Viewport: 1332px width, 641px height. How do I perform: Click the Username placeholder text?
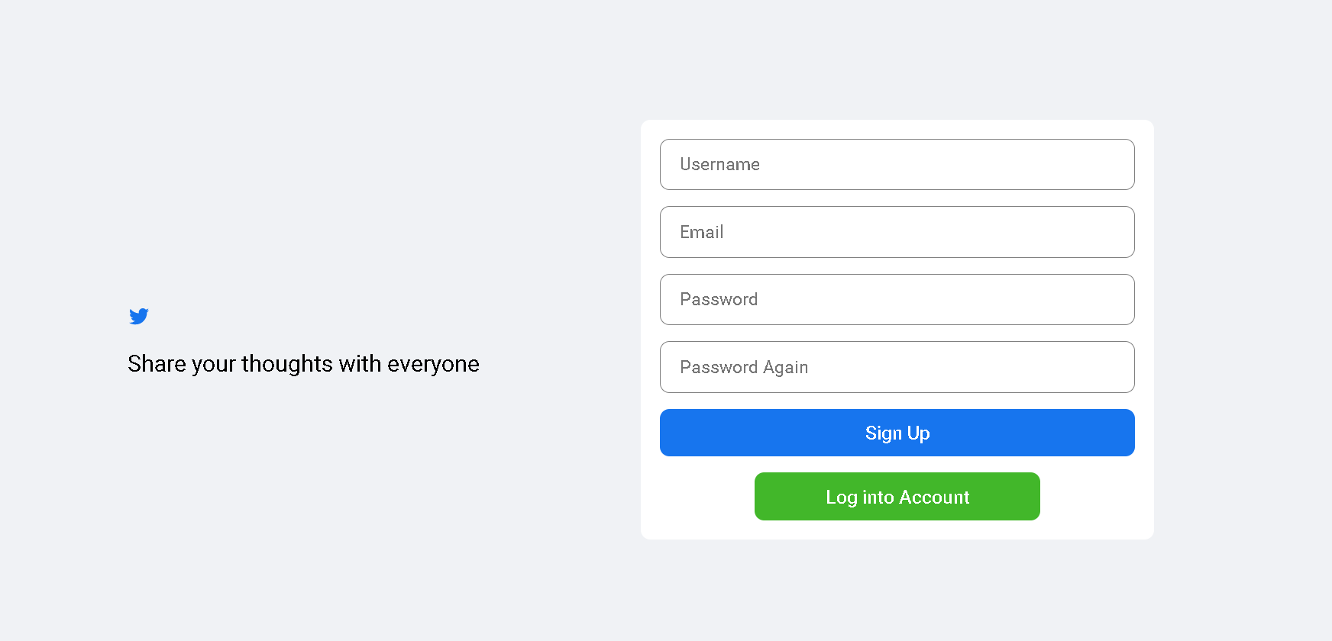pyautogui.click(x=719, y=164)
